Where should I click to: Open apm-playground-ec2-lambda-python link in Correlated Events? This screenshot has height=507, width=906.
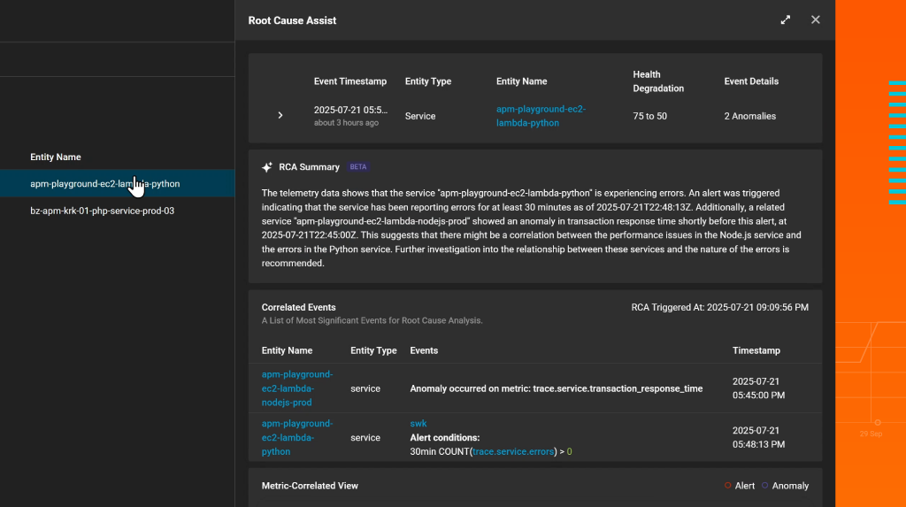[297, 438]
